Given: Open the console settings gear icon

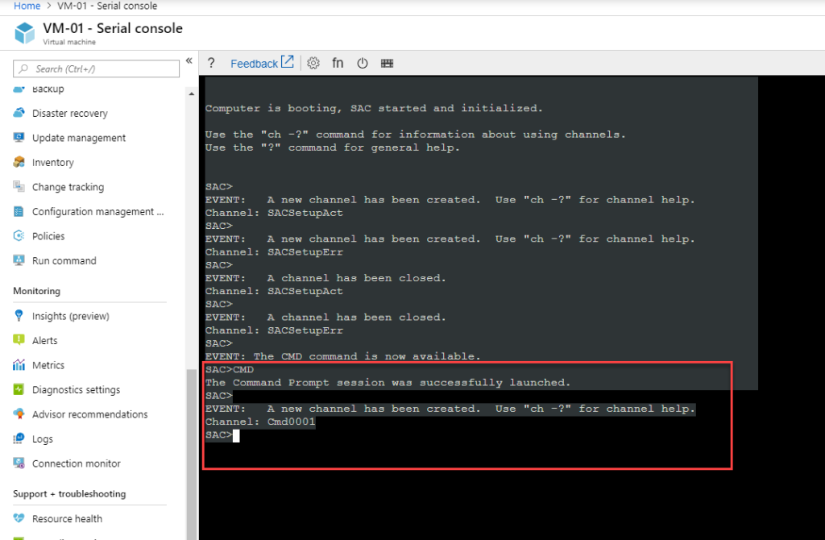Looking at the screenshot, I should point(313,63).
